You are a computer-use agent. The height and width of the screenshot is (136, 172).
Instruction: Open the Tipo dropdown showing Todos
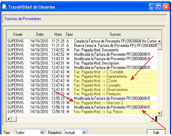click(42, 132)
